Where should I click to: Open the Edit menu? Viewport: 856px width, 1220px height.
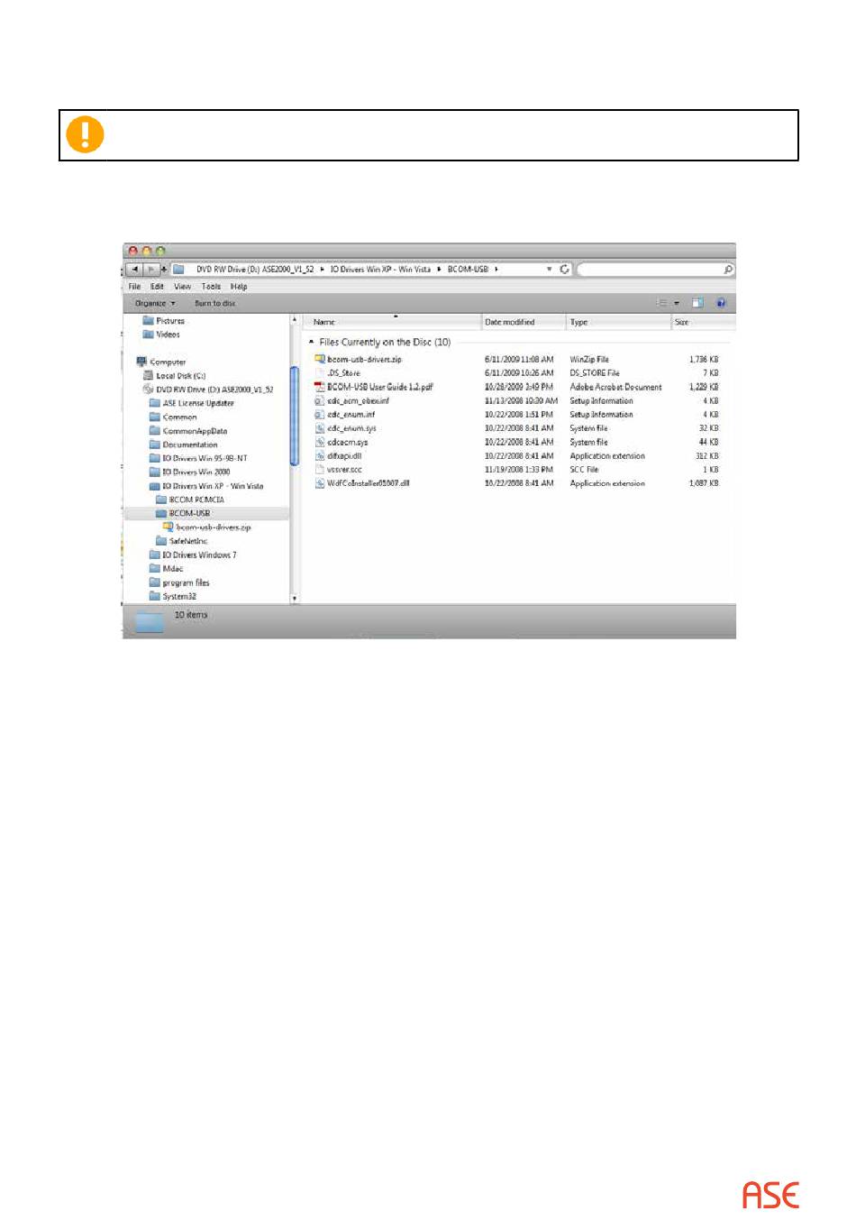[157, 287]
